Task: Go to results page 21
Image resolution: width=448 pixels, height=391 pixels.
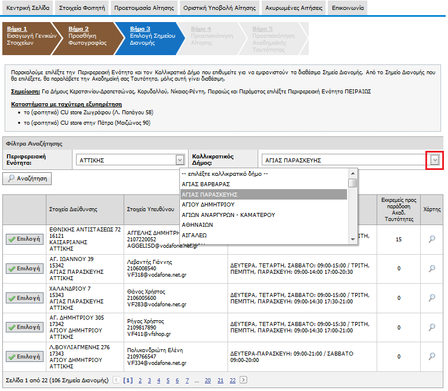Action: (221, 381)
